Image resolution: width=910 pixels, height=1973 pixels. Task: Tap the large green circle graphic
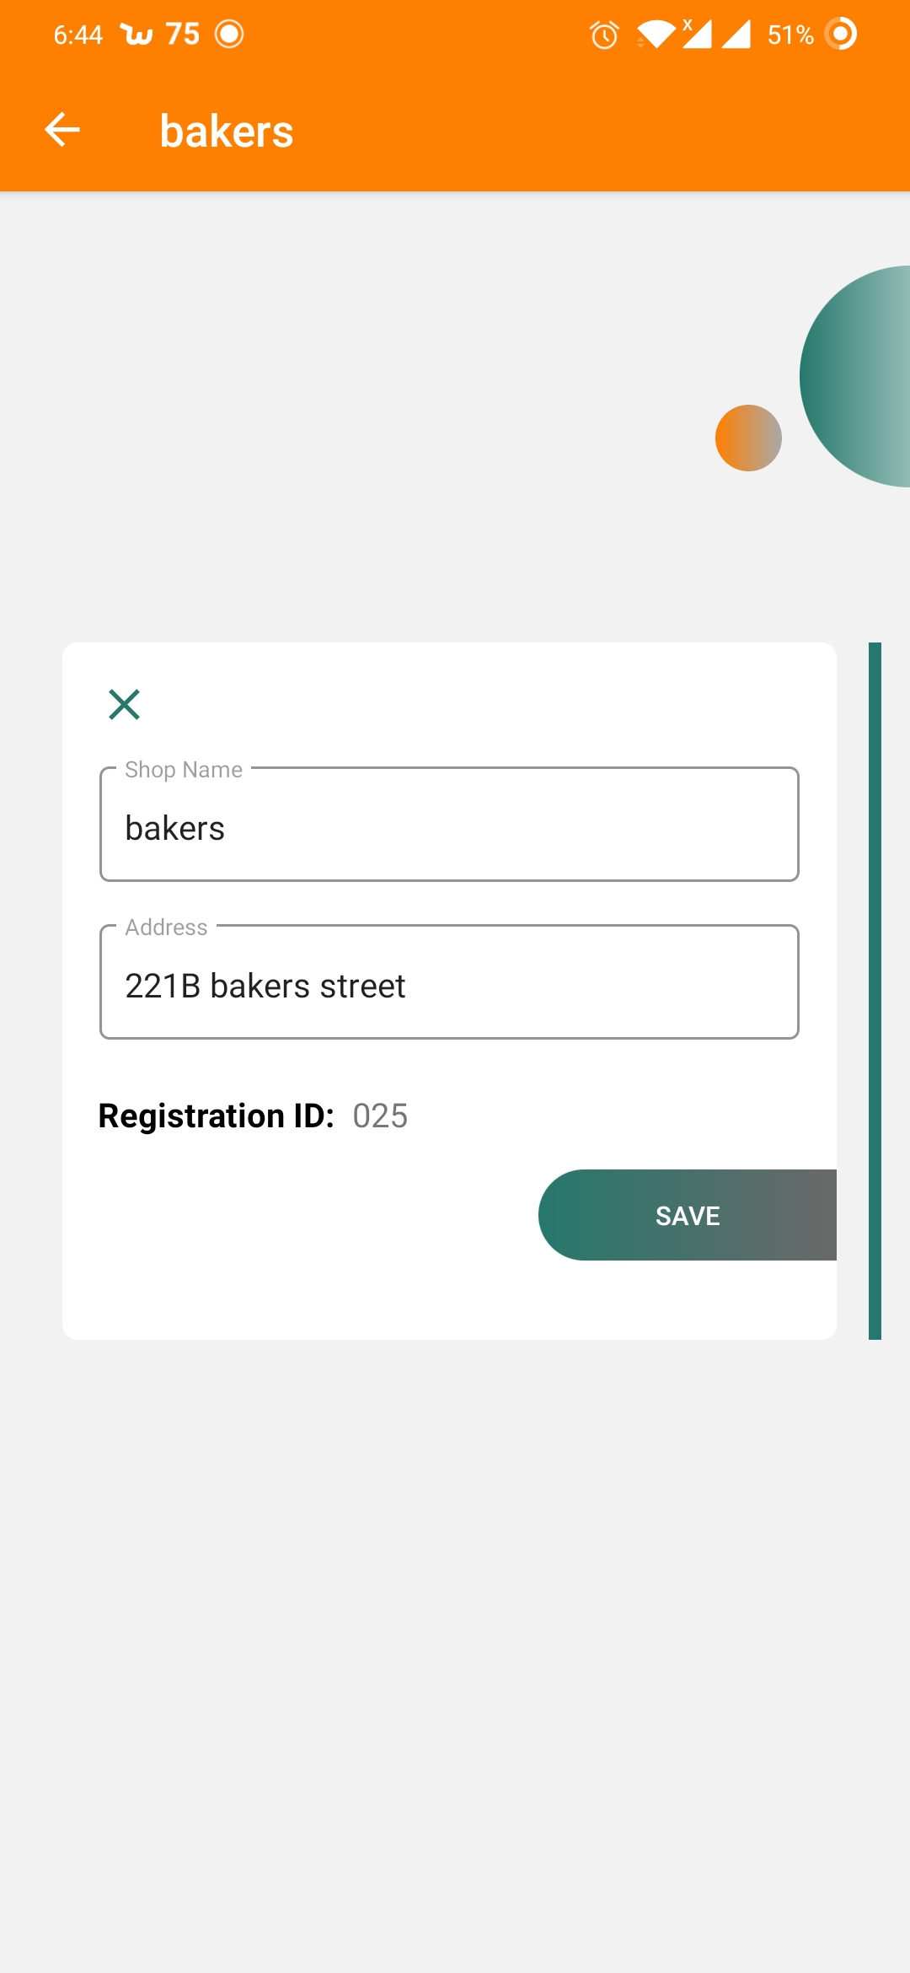click(855, 376)
